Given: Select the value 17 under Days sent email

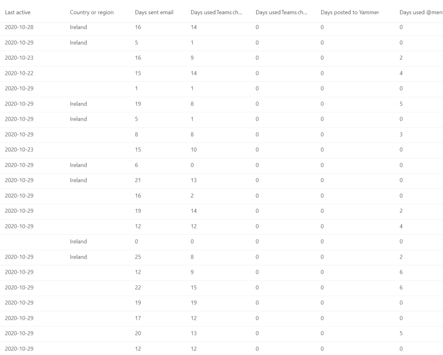Looking at the screenshot, I should pyautogui.click(x=138, y=318).
